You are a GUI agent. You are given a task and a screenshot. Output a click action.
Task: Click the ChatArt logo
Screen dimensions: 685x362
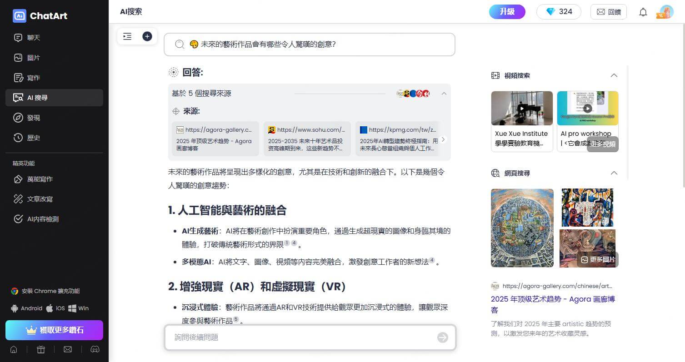click(40, 16)
